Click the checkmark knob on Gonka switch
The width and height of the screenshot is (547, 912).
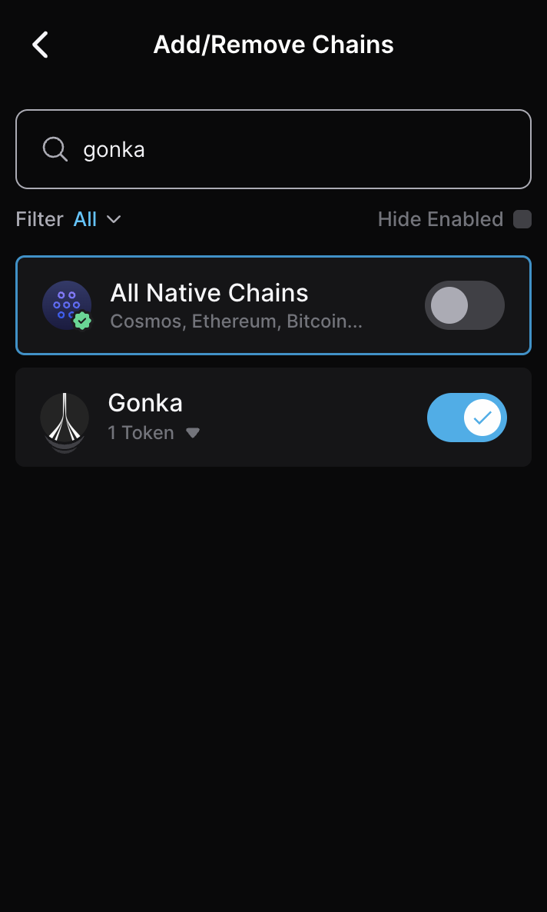[x=482, y=418]
